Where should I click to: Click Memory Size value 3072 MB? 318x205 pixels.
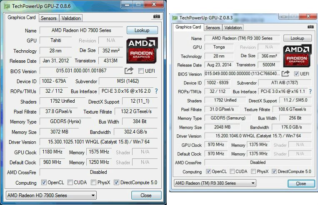point(59,132)
